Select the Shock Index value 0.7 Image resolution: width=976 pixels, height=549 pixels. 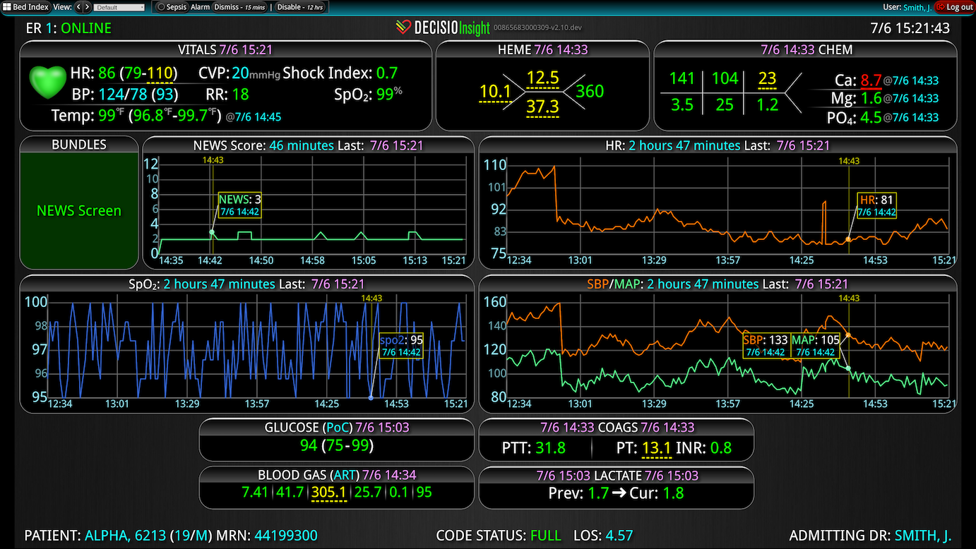pyautogui.click(x=387, y=73)
